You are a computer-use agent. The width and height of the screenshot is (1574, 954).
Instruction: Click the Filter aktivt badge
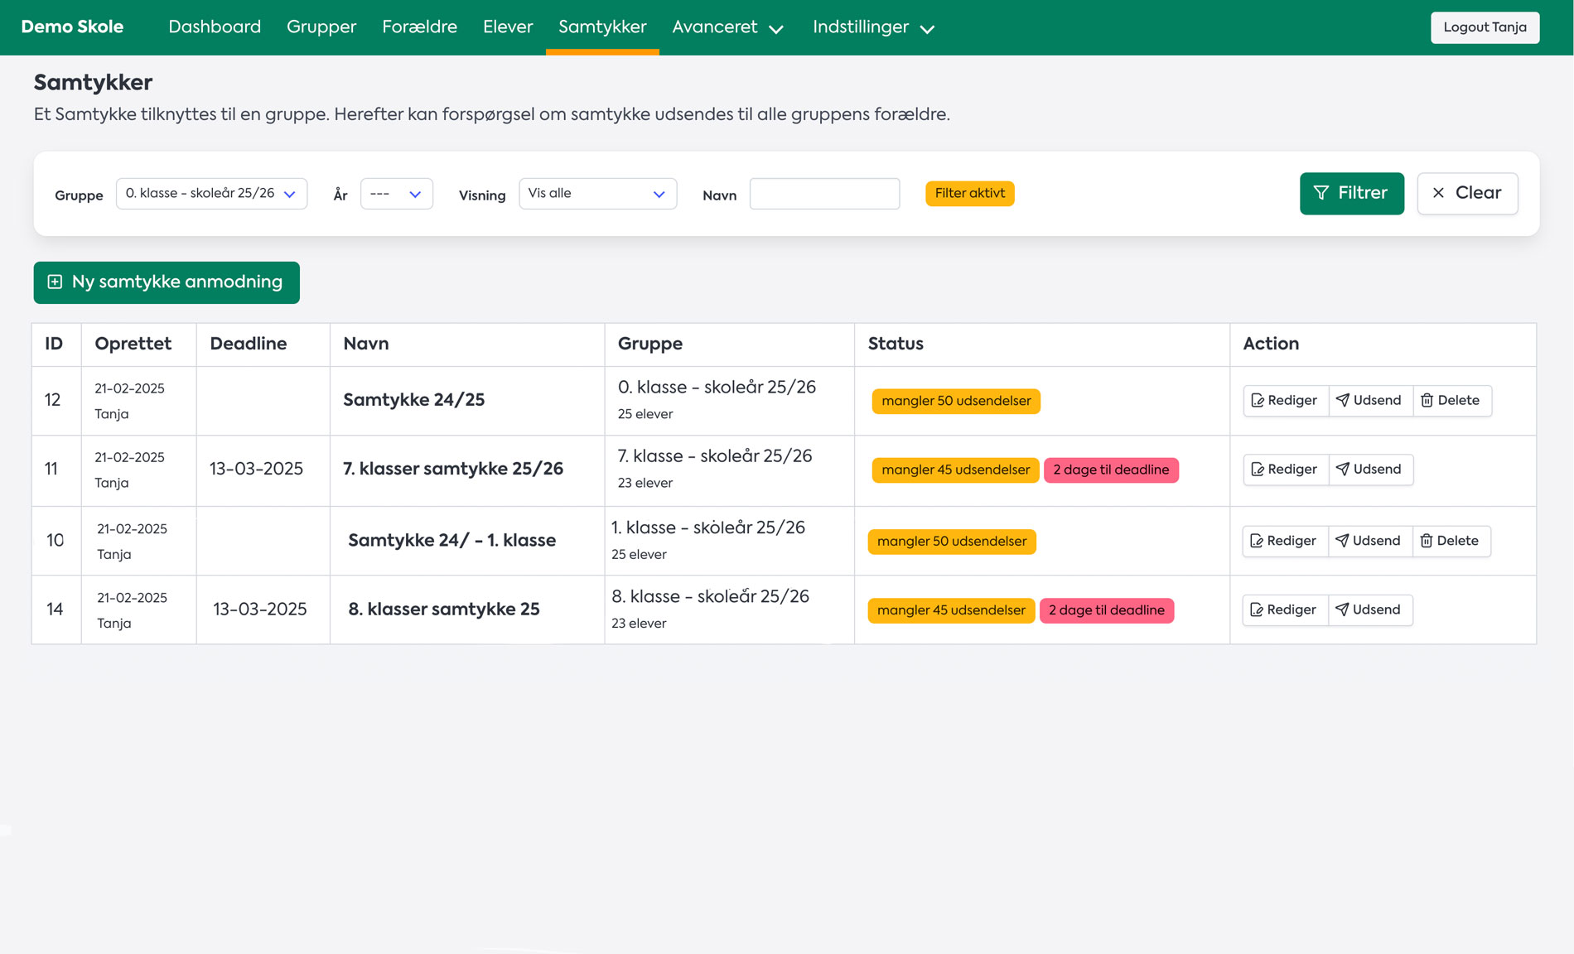click(x=969, y=194)
